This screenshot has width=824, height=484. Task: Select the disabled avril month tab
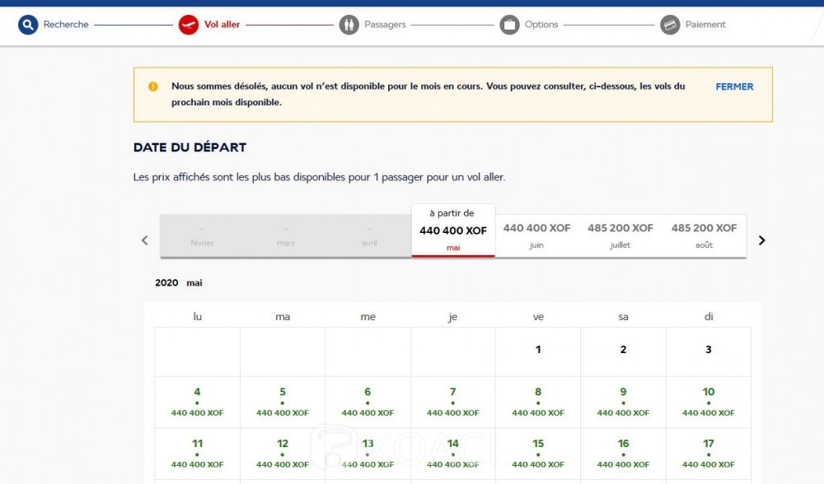coord(369,235)
